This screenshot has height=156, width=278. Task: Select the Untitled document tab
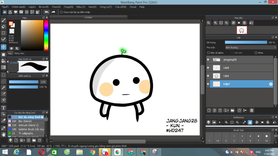pyautogui.click(x=88, y=17)
